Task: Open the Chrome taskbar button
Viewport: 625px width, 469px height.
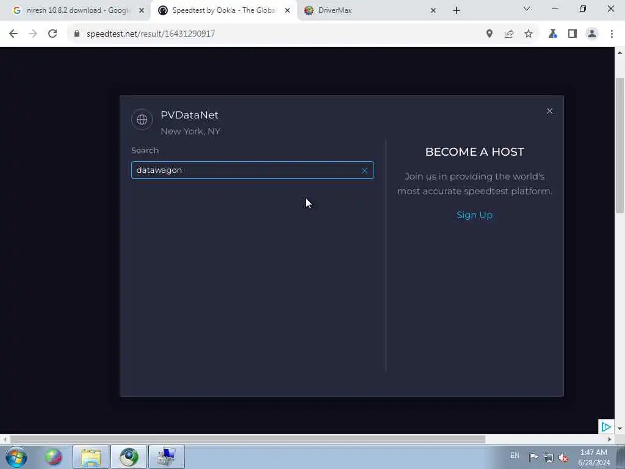Action: (129, 457)
